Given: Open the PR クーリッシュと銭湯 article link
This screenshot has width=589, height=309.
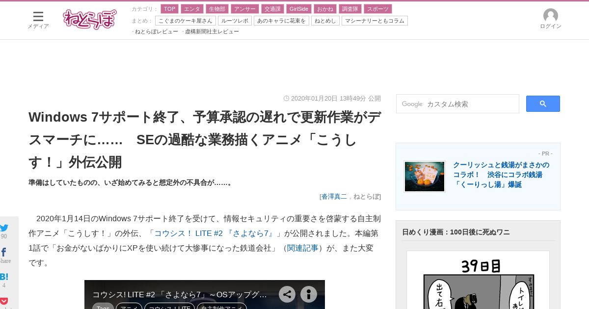Looking at the screenshot, I should 501,175.
